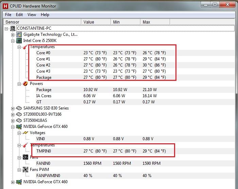Click the 1590 RPM max fan value
This screenshot has height=189, width=238.
151,163
